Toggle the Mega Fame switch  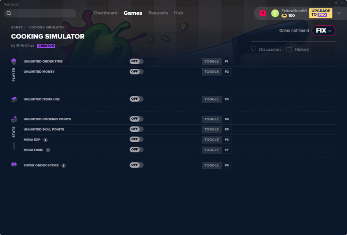(136, 150)
